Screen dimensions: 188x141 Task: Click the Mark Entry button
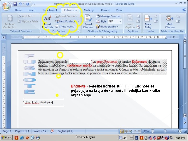point(148,22)
